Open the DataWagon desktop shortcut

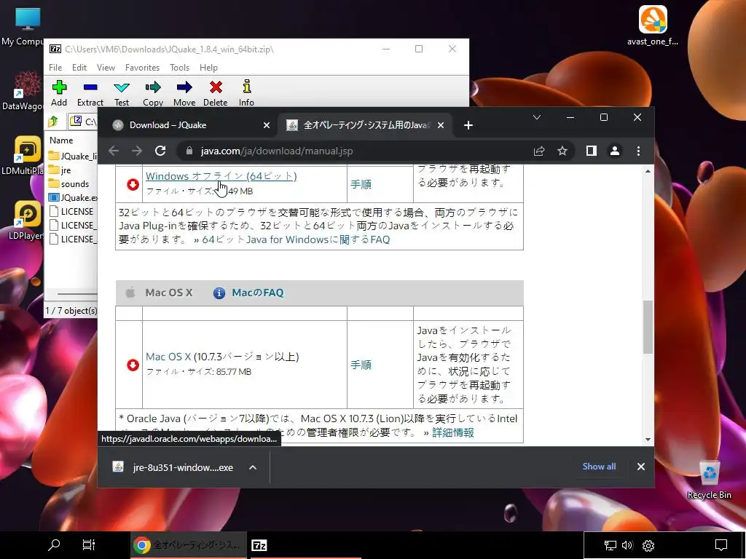[27, 90]
